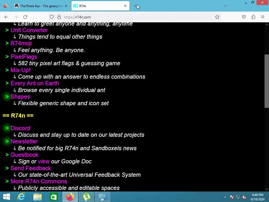Screen dimensions: 269x202
Task: Reload the R74n page
Action: click(x=25, y=17)
